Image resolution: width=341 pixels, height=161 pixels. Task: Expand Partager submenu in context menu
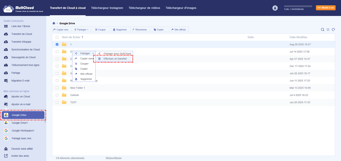(x=85, y=53)
